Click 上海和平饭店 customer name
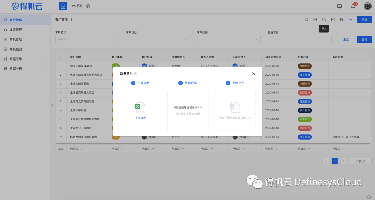375x200 pixels. coord(78,110)
